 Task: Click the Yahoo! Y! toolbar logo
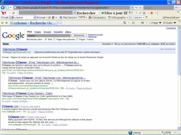coord(4,13)
